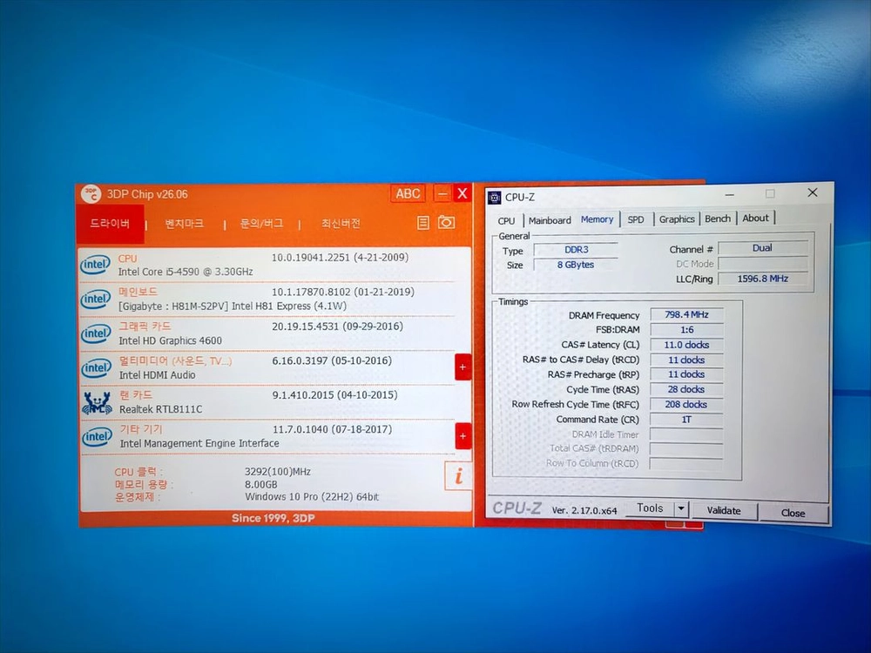Screen dimensions: 871x653
Task: Click the Tools button in CPU-Z
Action: click(x=650, y=508)
